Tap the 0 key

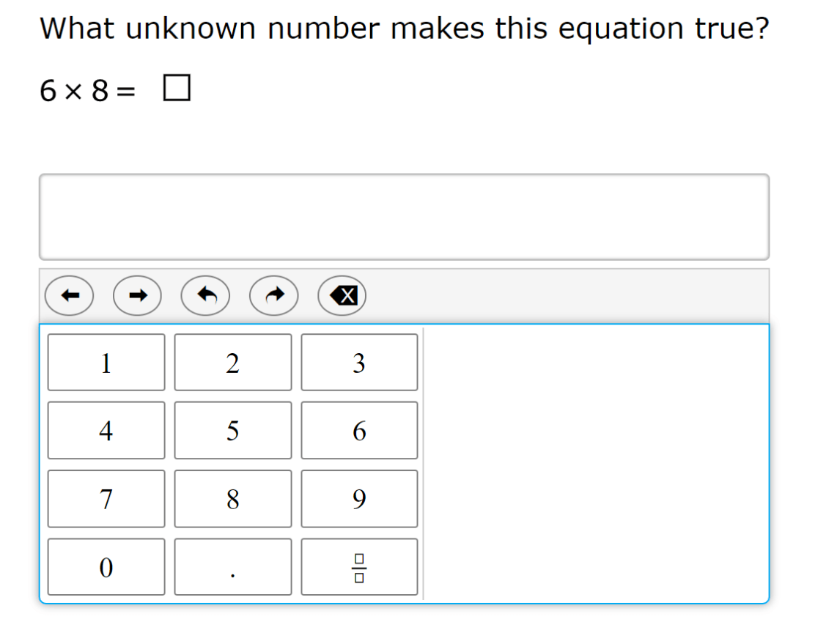click(106, 567)
